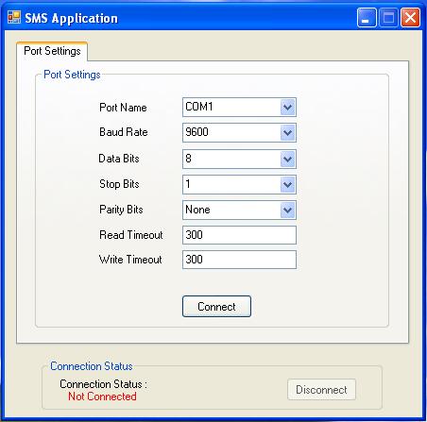Click the Write Timeout label
Screen dimensions: 427x422
click(x=130, y=260)
